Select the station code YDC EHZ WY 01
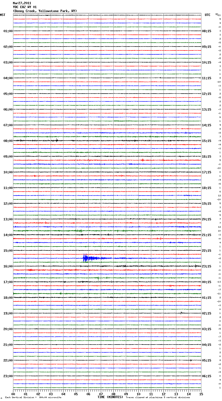This screenshot has width=222, height=401. 25,7
